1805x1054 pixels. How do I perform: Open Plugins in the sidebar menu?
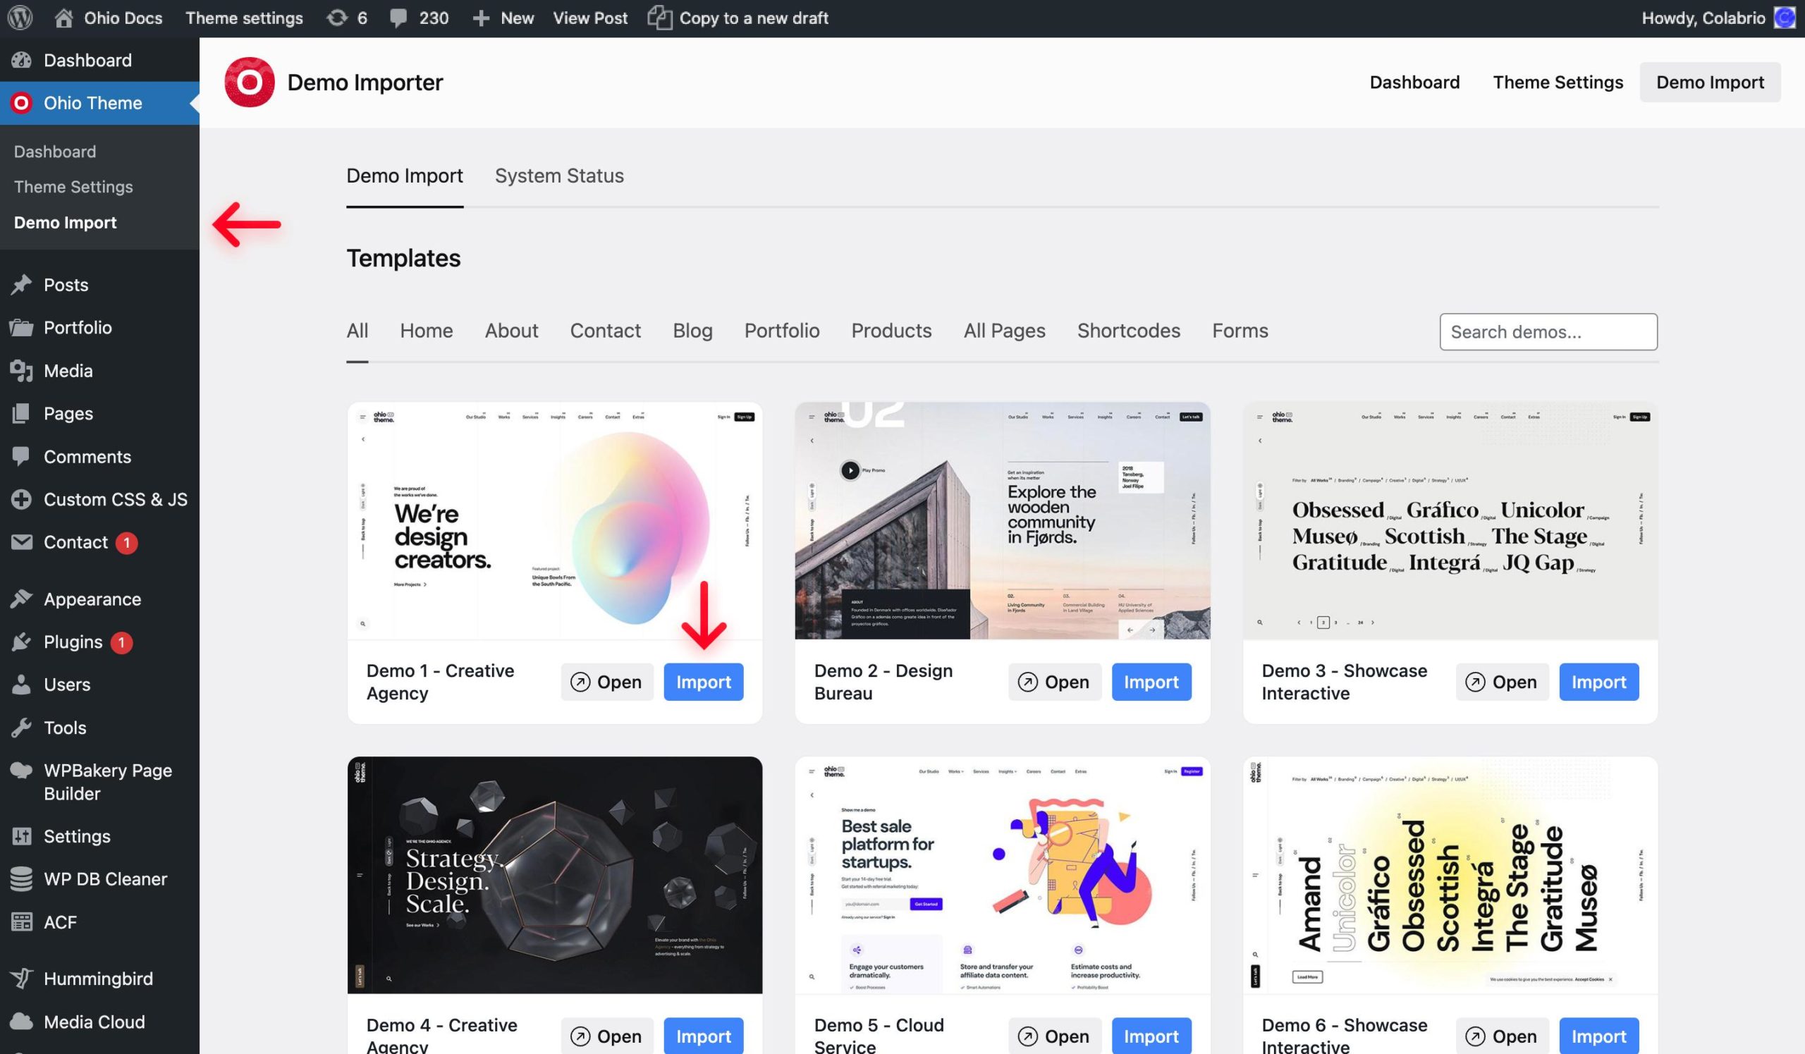point(73,642)
